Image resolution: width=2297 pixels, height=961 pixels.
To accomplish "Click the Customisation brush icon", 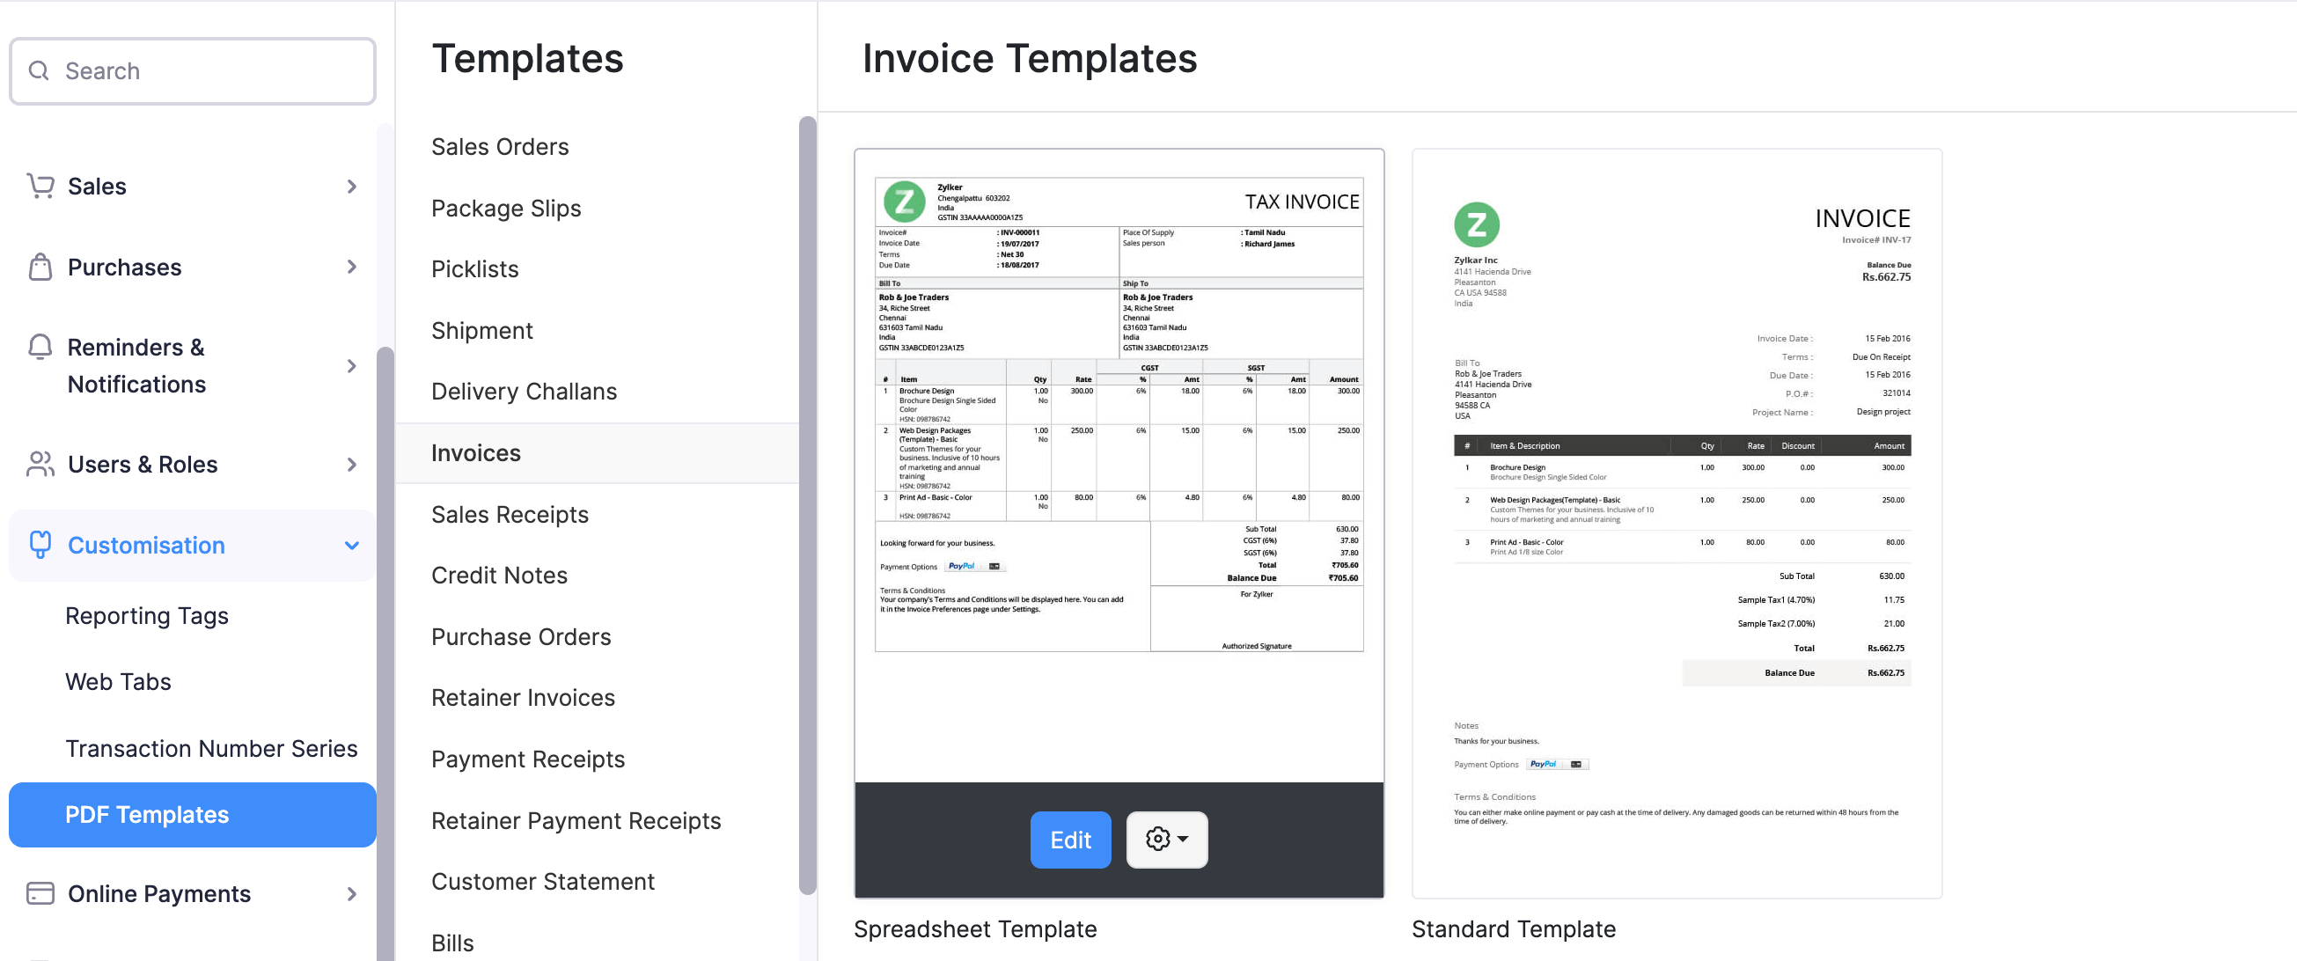I will pos(40,545).
